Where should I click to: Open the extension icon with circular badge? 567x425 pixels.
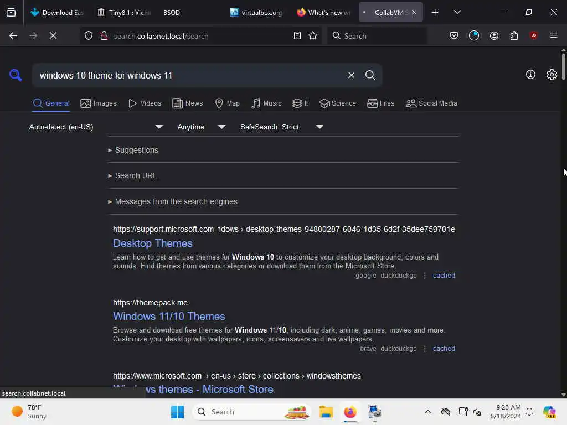pos(474,35)
